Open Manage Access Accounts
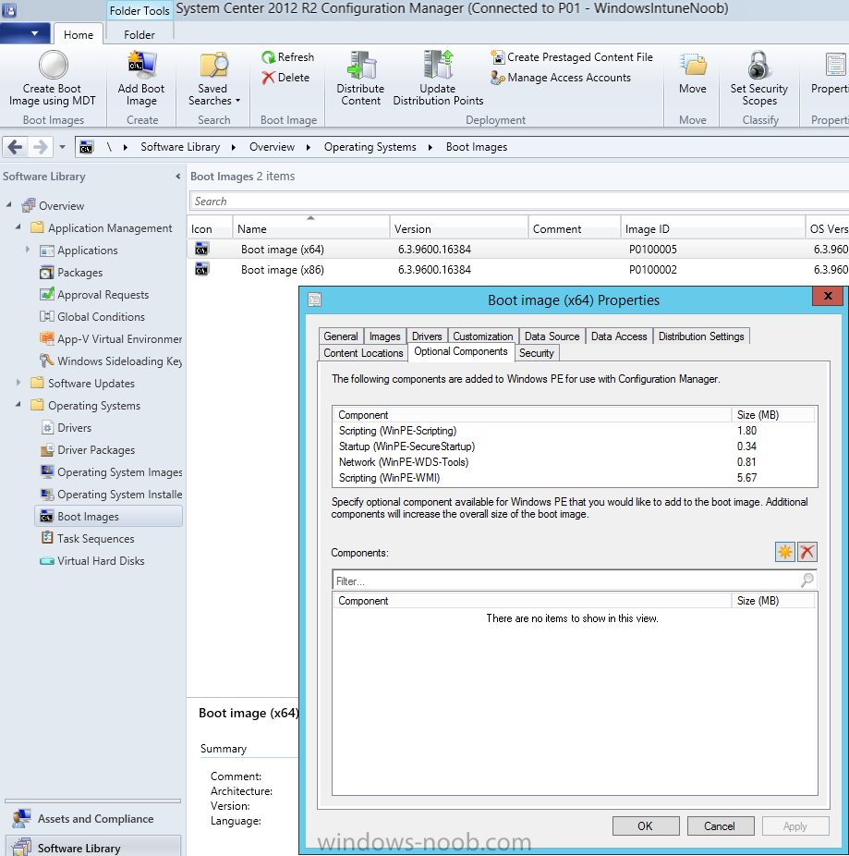The image size is (849, 856). [561, 78]
